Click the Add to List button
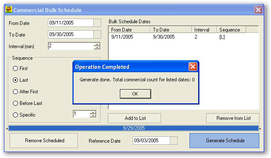271x158 pixels. 134,118
